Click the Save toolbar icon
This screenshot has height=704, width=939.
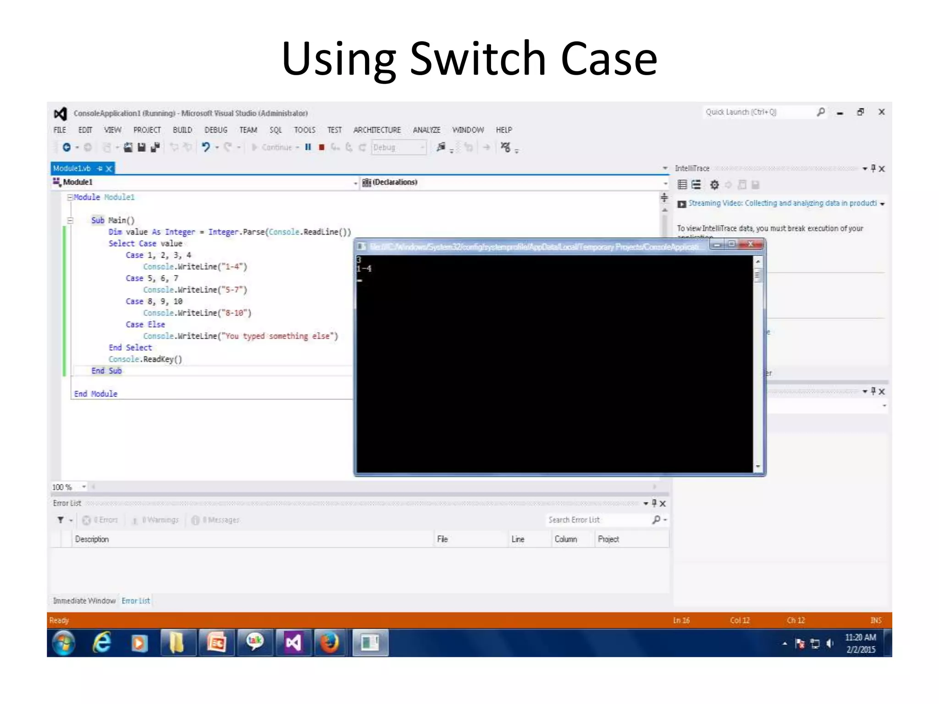tap(142, 147)
